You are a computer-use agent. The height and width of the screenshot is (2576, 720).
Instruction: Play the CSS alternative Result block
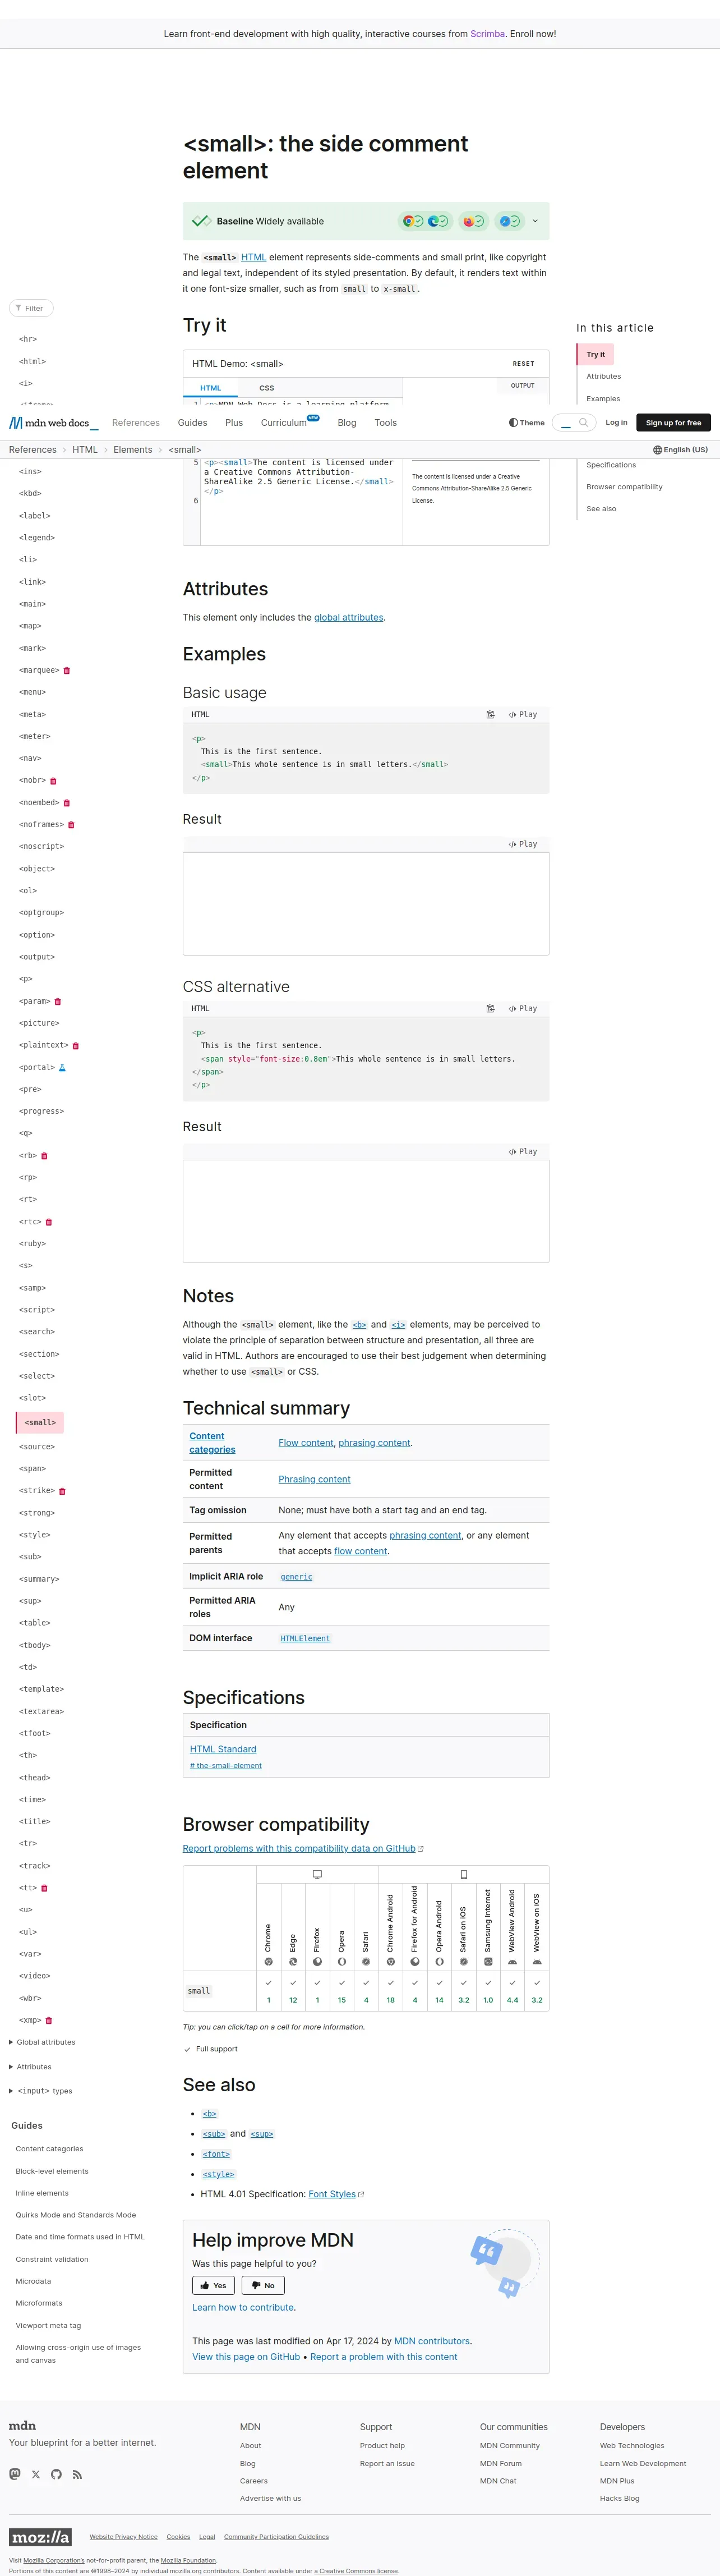pos(523,1152)
